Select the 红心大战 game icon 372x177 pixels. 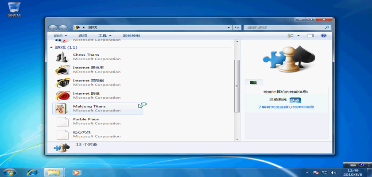click(62, 134)
